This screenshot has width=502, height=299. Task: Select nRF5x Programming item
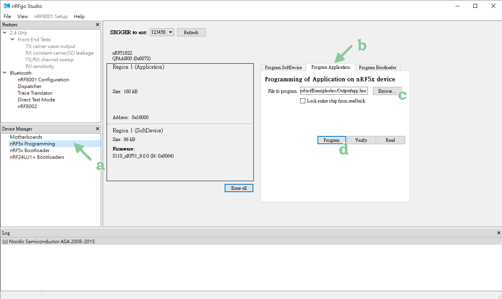tap(32, 144)
